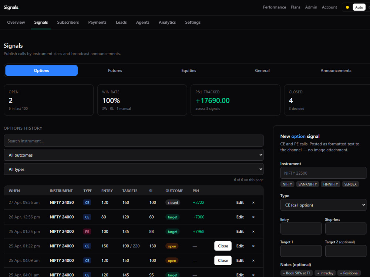Click the Target 1 field
This screenshot has width=370, height=277.
(x=301, y=251)
